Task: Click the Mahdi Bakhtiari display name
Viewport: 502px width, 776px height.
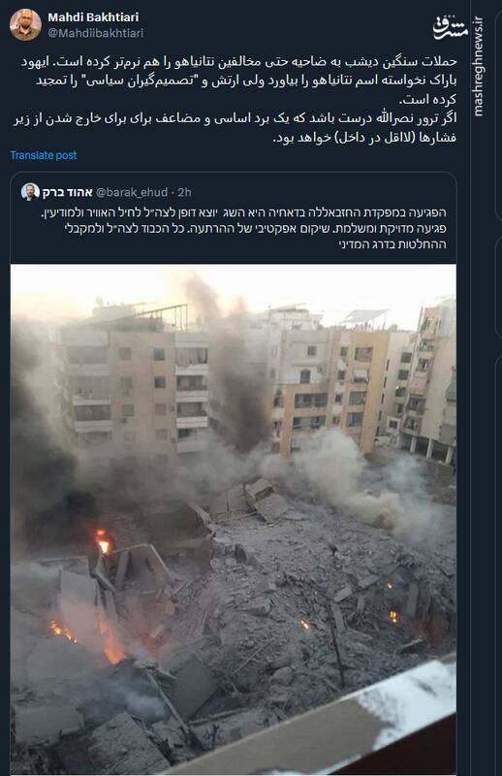Action: 93,17
